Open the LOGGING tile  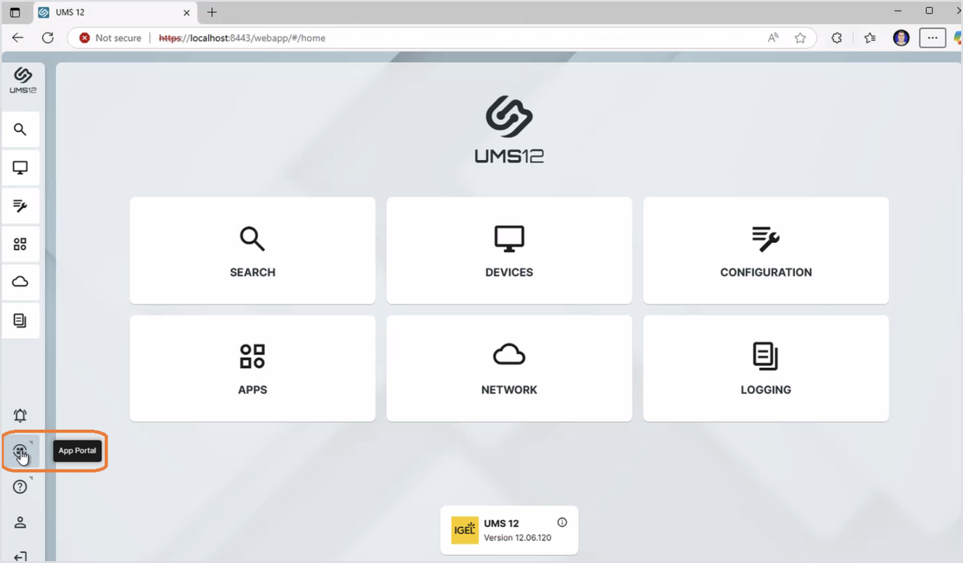point(766,368)
